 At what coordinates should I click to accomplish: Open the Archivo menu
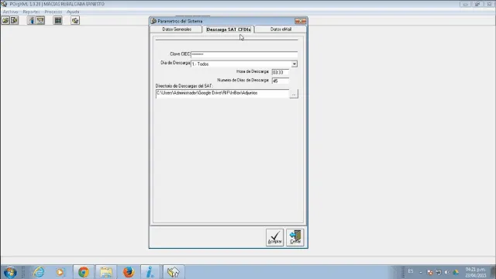pyautogui.click(x=10, y=12)
